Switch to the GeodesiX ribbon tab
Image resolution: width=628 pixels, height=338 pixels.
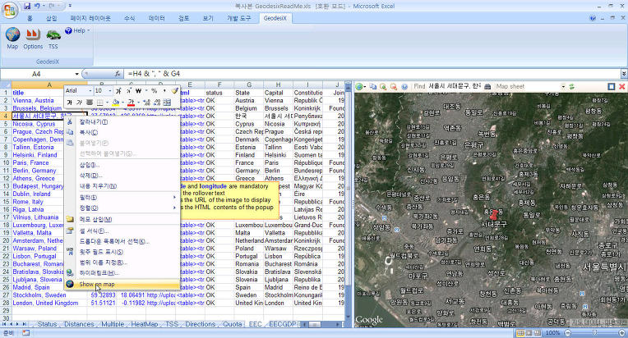[x=275, y=18]
